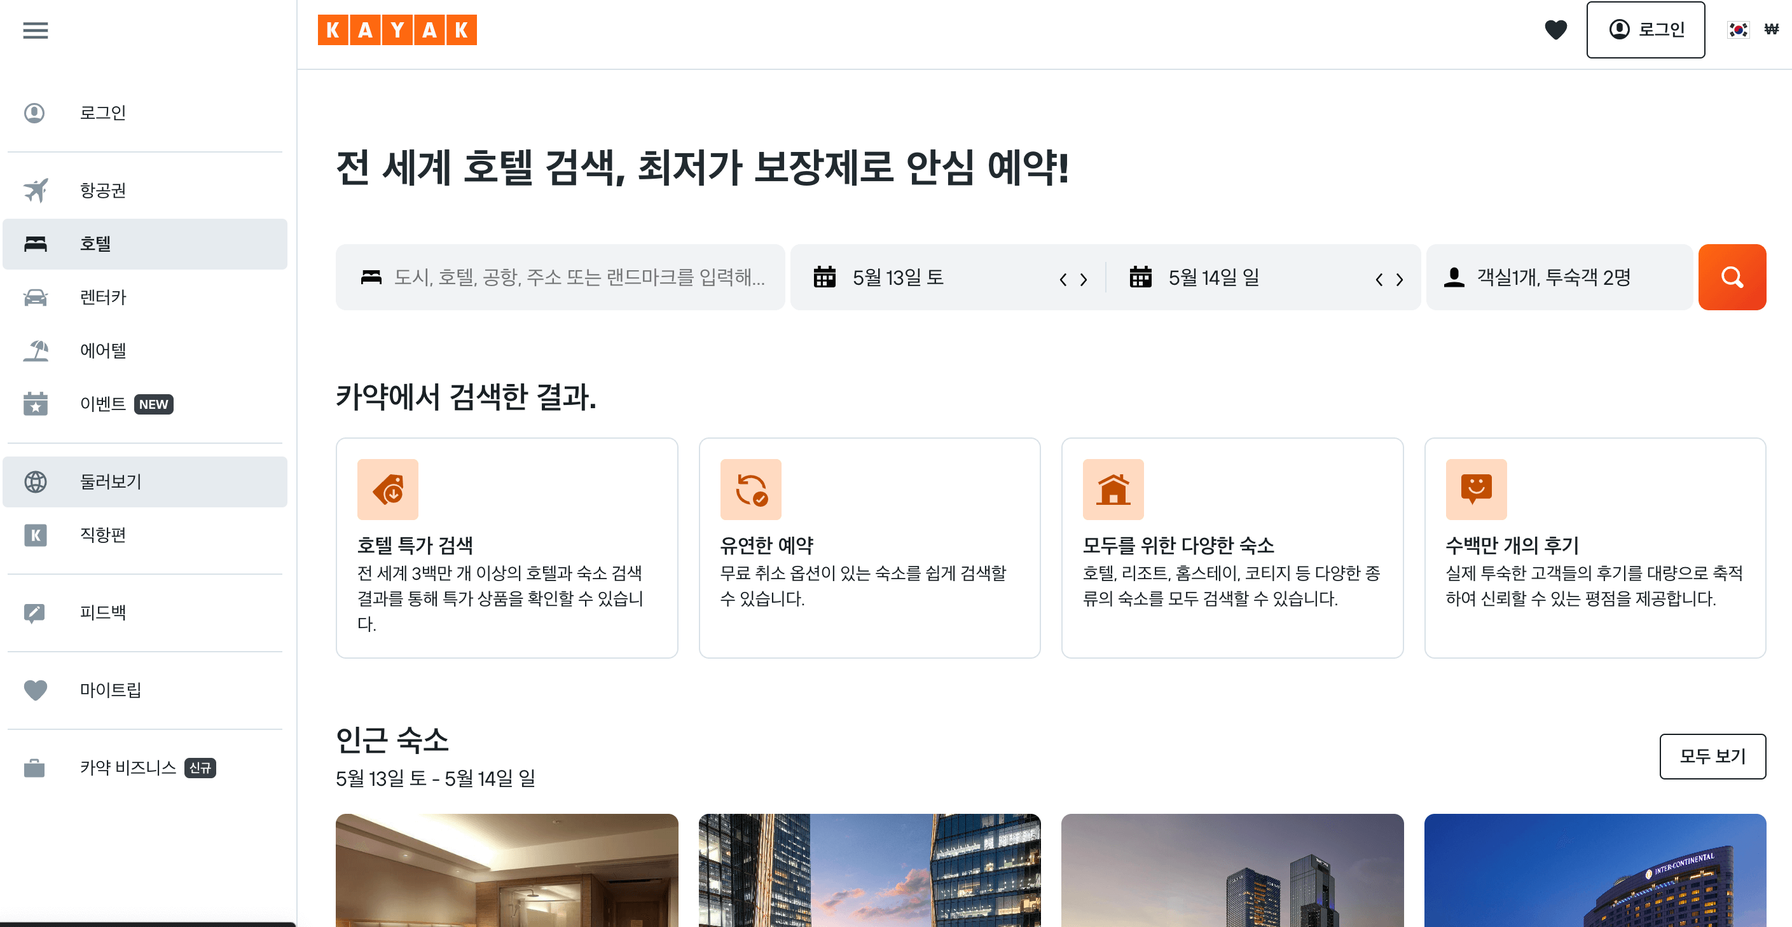Open the Korean flag language selector
Screen dimensions: 1792x927
(x=1739, y=29)
